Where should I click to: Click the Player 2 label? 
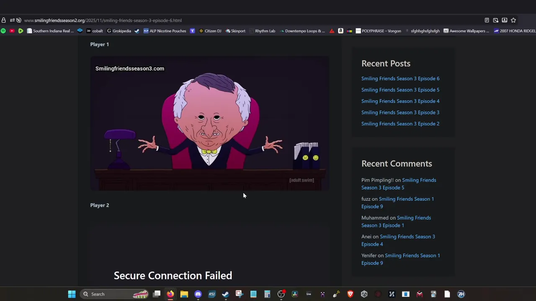point(100,205)
